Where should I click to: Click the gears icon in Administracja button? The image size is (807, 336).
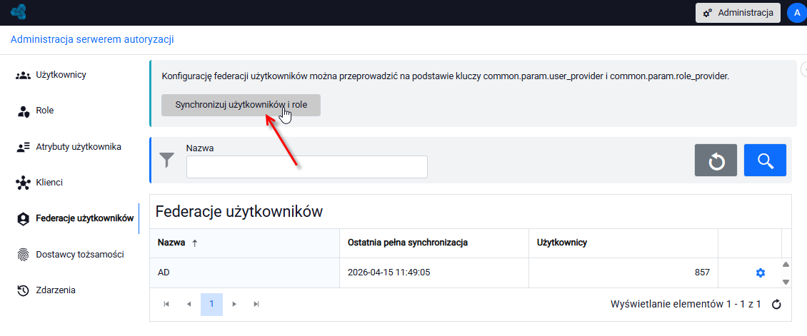[x=708, y=13]
